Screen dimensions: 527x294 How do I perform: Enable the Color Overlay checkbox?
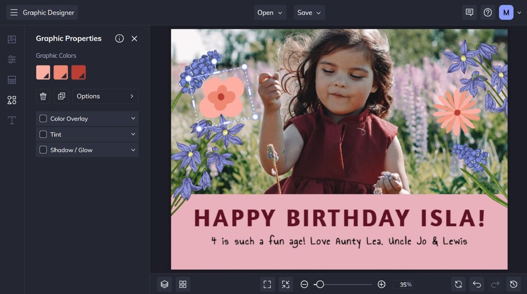tap(43, 118)
